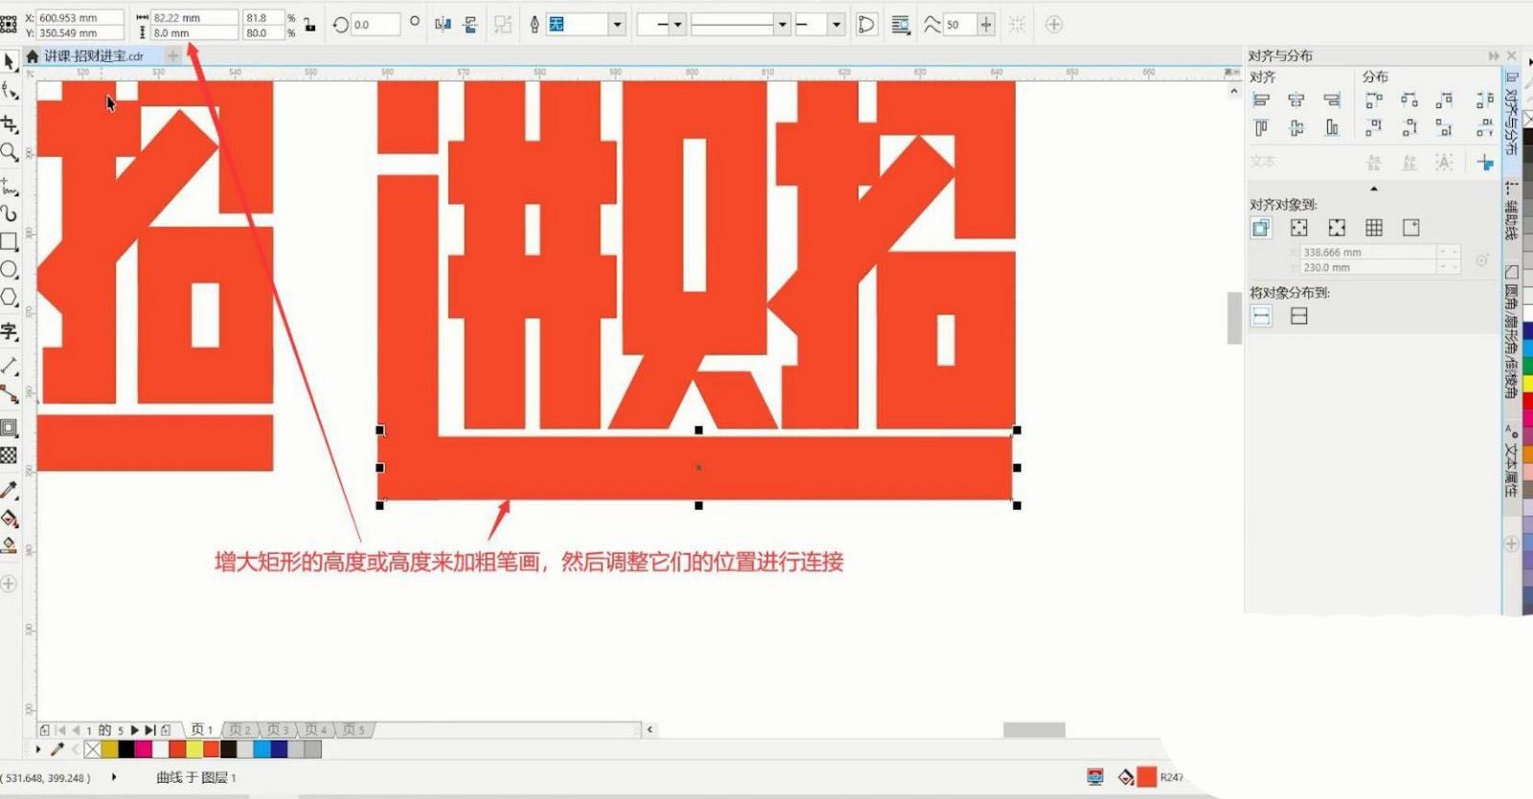Select the Color Eyedropper tool
Screen dimensions: 1533x799
(x=10, y=490)
